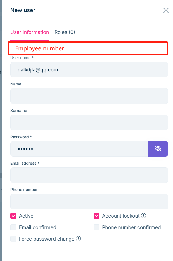
Task: Enable the Force password change checkbox
Action: click(13, 239)
